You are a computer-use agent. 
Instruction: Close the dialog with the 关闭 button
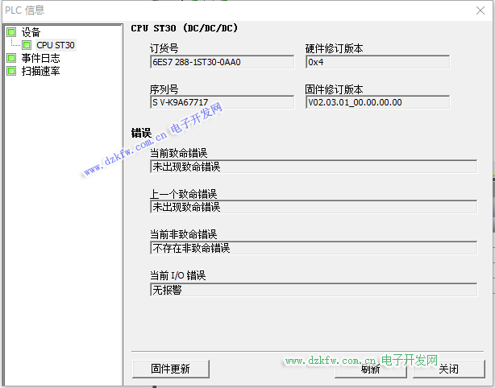pos(448,369)
